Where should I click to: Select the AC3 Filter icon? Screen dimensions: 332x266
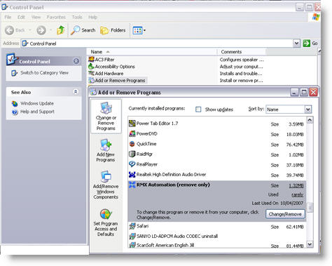point(91,60)
